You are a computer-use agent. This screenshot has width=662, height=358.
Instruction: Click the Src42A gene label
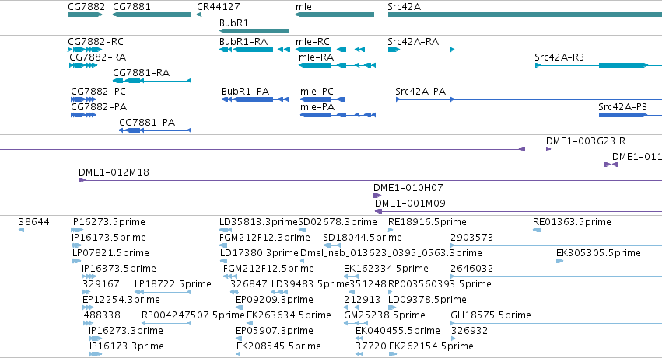404,7
